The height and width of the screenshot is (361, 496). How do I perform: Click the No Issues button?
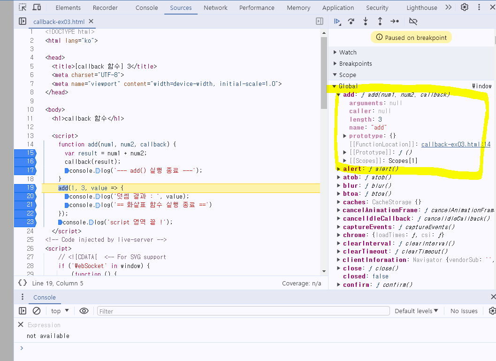click(x=464, y=311)
